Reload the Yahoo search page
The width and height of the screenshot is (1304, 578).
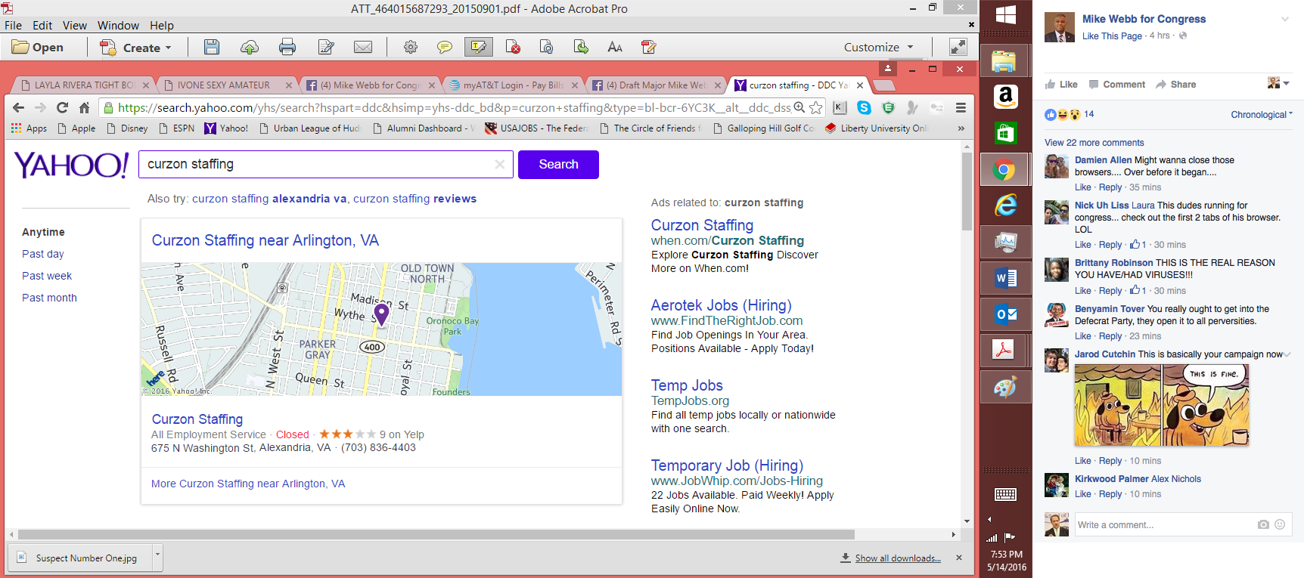[x=62, y=107]
